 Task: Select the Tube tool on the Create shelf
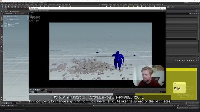[9, 6]
